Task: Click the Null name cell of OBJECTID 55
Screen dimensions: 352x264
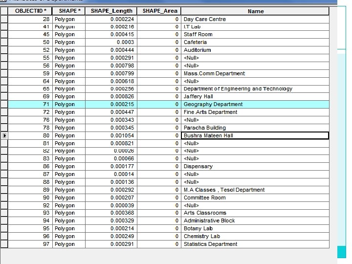Action: tap(255, 58)
